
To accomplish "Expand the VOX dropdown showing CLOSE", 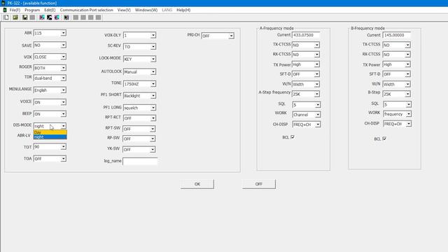I will [x=63, y=57].
